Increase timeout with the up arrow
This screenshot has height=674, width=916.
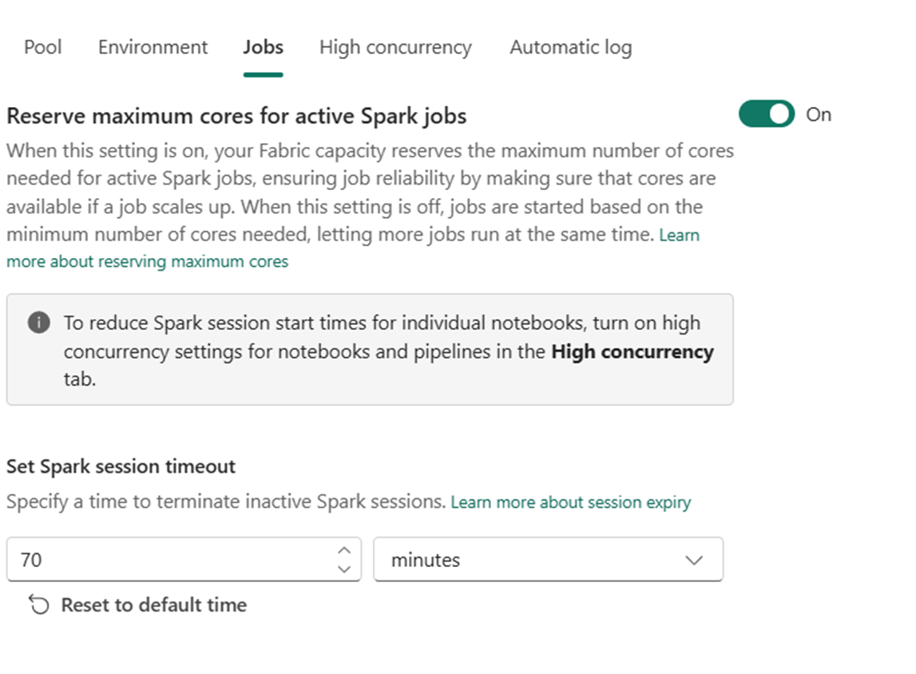tap(344, 550)
